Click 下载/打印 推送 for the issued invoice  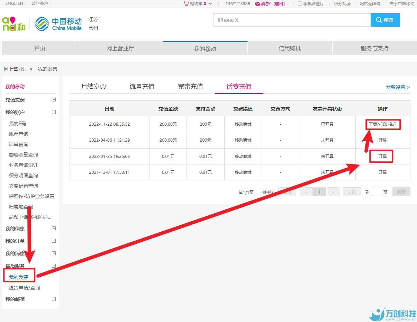tap(382, 124)
